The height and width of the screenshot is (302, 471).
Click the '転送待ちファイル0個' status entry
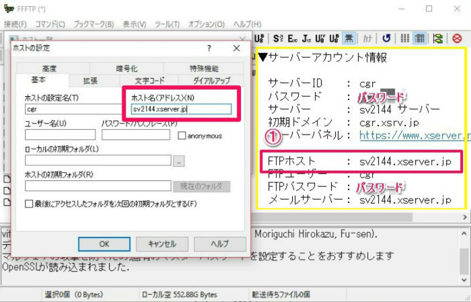281,295
